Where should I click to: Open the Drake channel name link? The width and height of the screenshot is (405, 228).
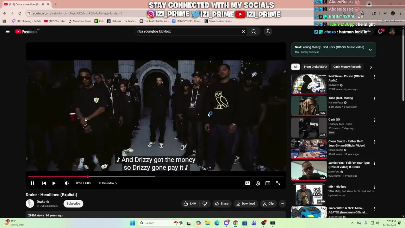(41, 202)
